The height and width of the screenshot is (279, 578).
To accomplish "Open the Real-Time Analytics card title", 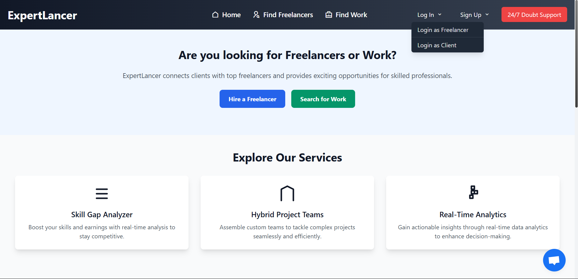I will pyautogui.click(x=473, y=215).
